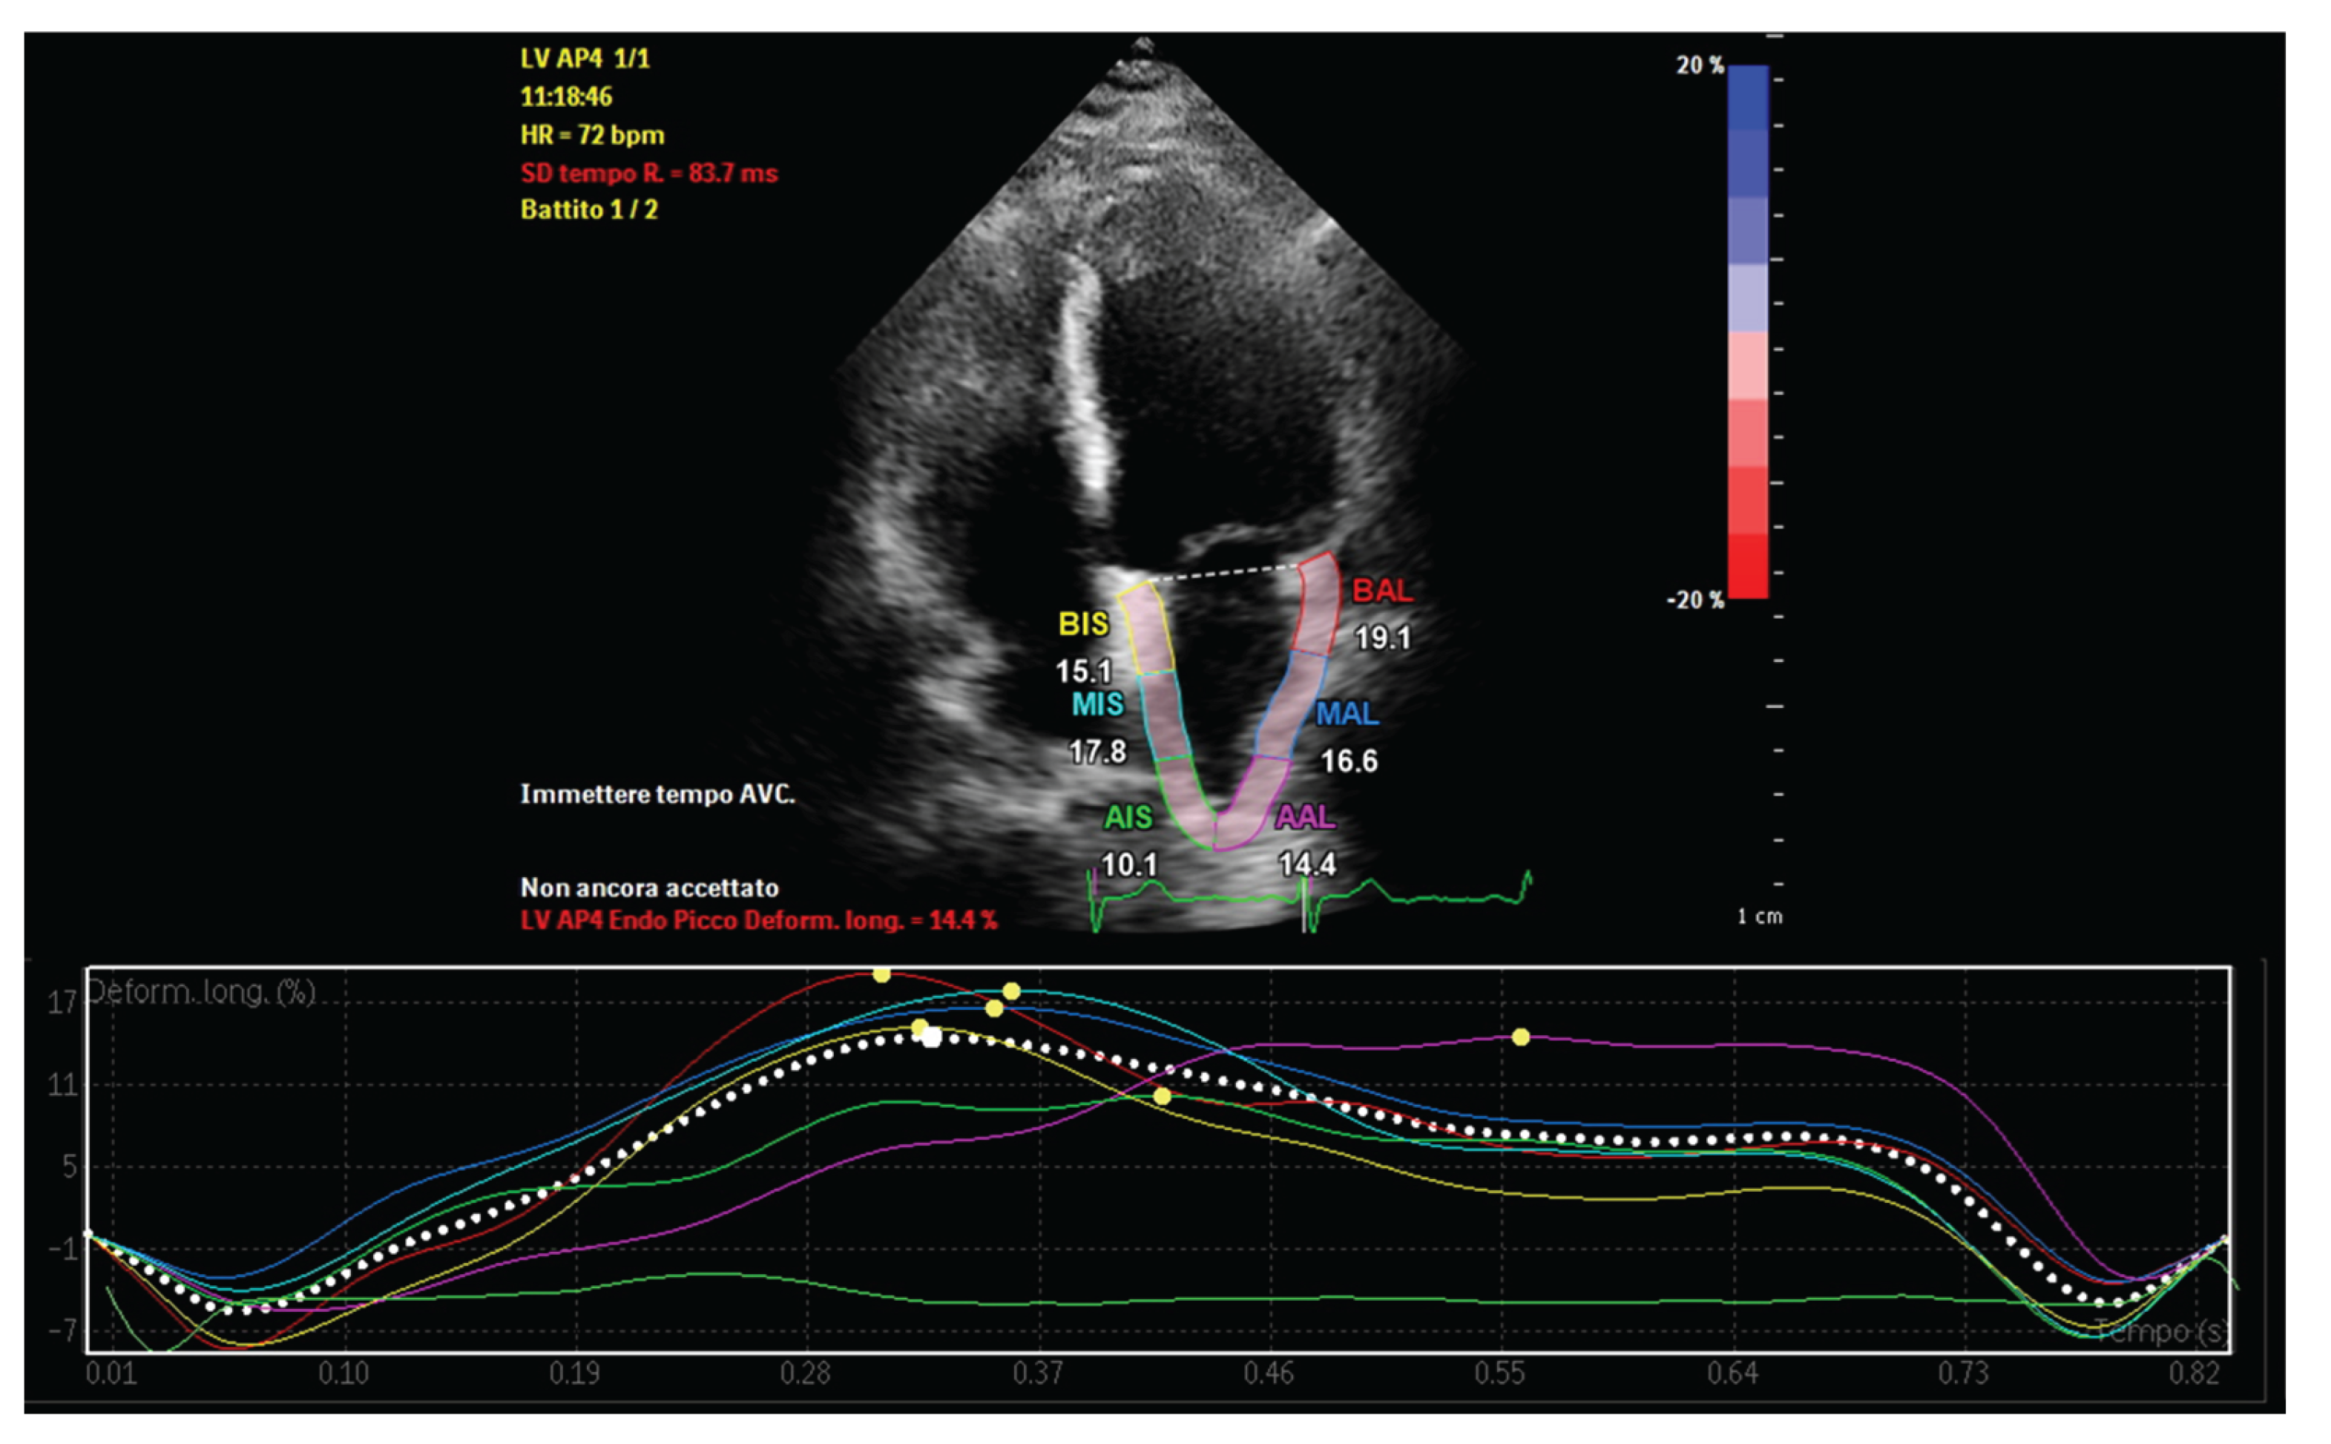Select the AAL segment label
Image resolution: width=2331 pixels, height=1444 pixels.
[1305, 816]
